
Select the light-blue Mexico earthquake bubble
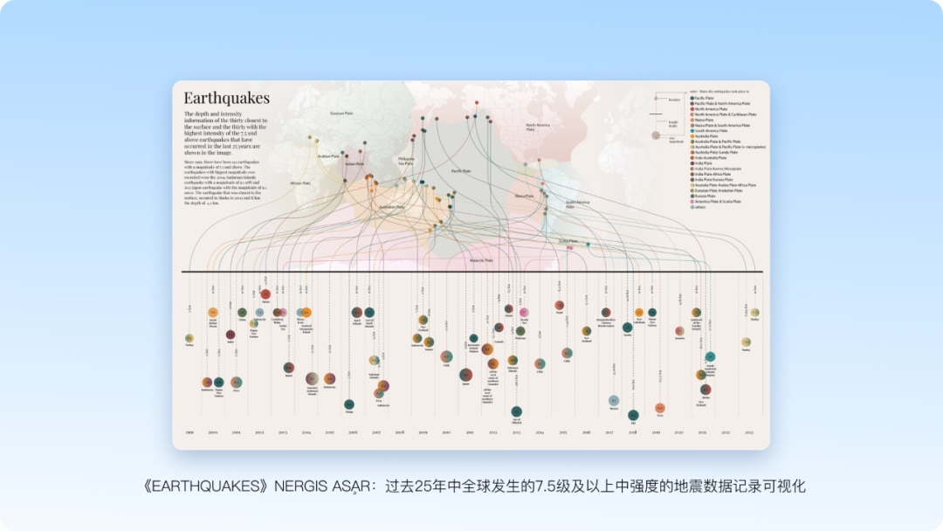614,401
